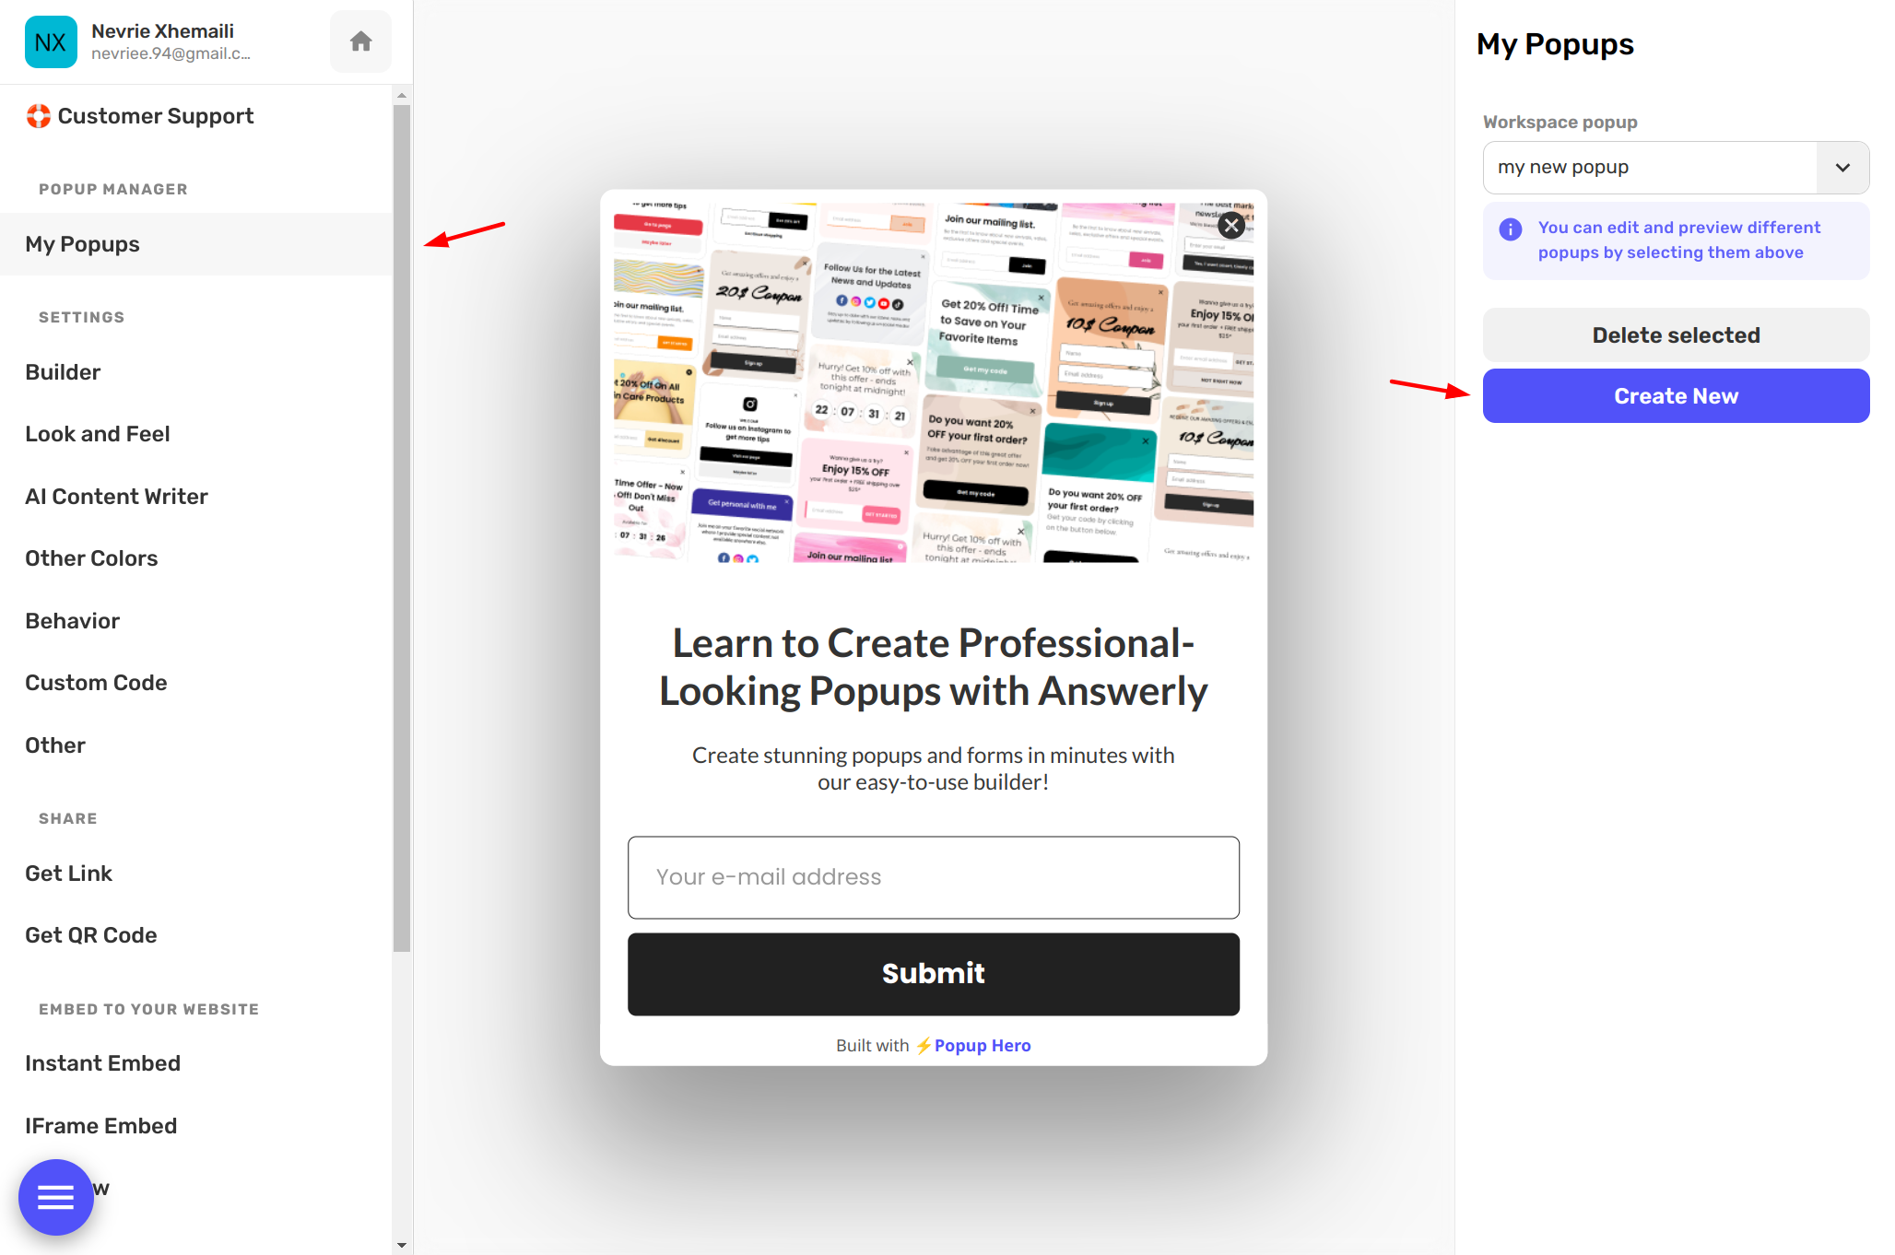Click Delete selected popup button
Image resolution: width=1895 pixels, height=1255 pixels.
(x=1675, y=336)
